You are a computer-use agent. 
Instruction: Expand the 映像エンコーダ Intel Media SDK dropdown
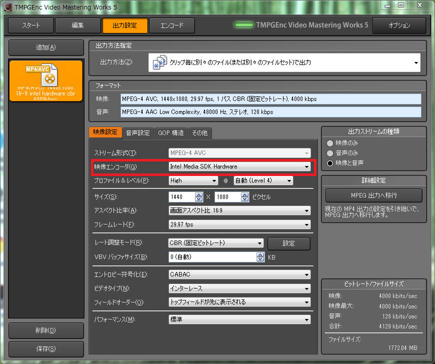click(x=239, y=166)
